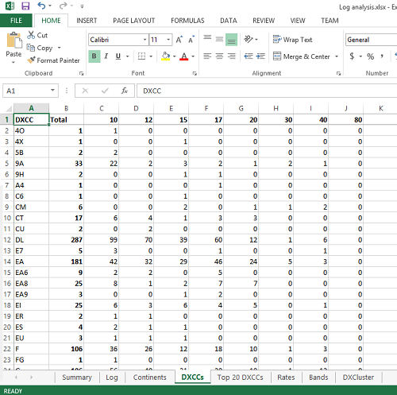
Task: Apply the Percent Style format
Action: coord(370,56)
